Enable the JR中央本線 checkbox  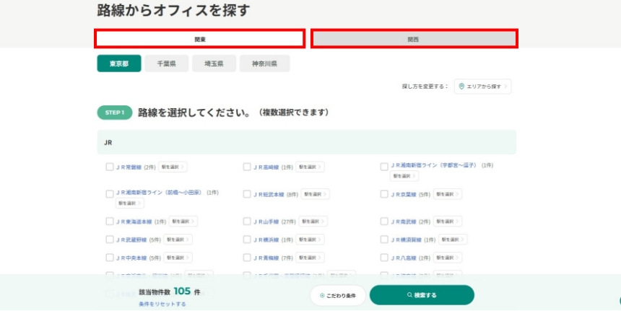point(110,258)
